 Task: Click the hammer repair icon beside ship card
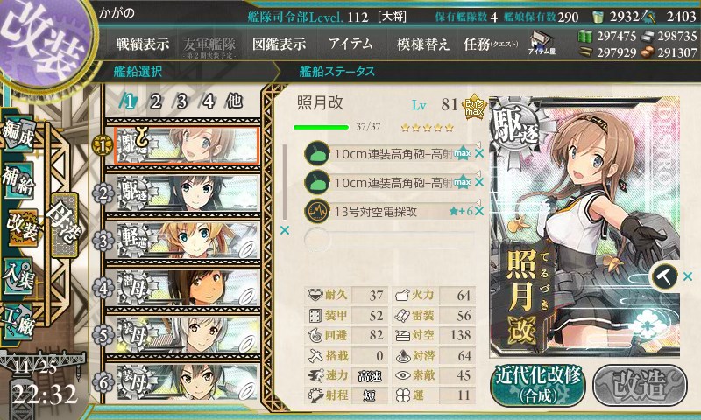(663, 276)
